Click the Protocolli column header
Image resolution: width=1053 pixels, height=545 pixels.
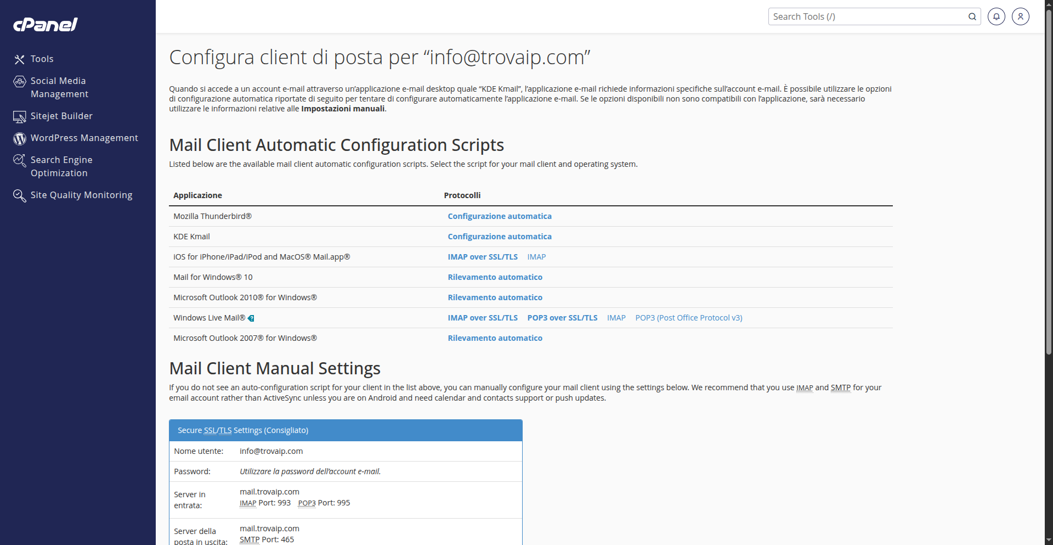point(462,195)
